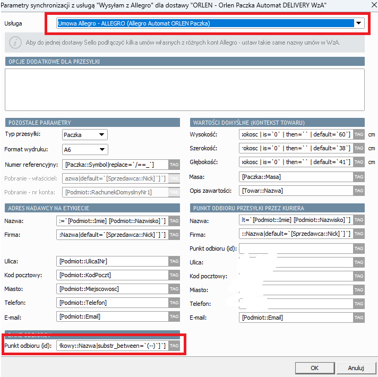Focus the sender Nazwa input field
The image size is (378, 377).
113,221
